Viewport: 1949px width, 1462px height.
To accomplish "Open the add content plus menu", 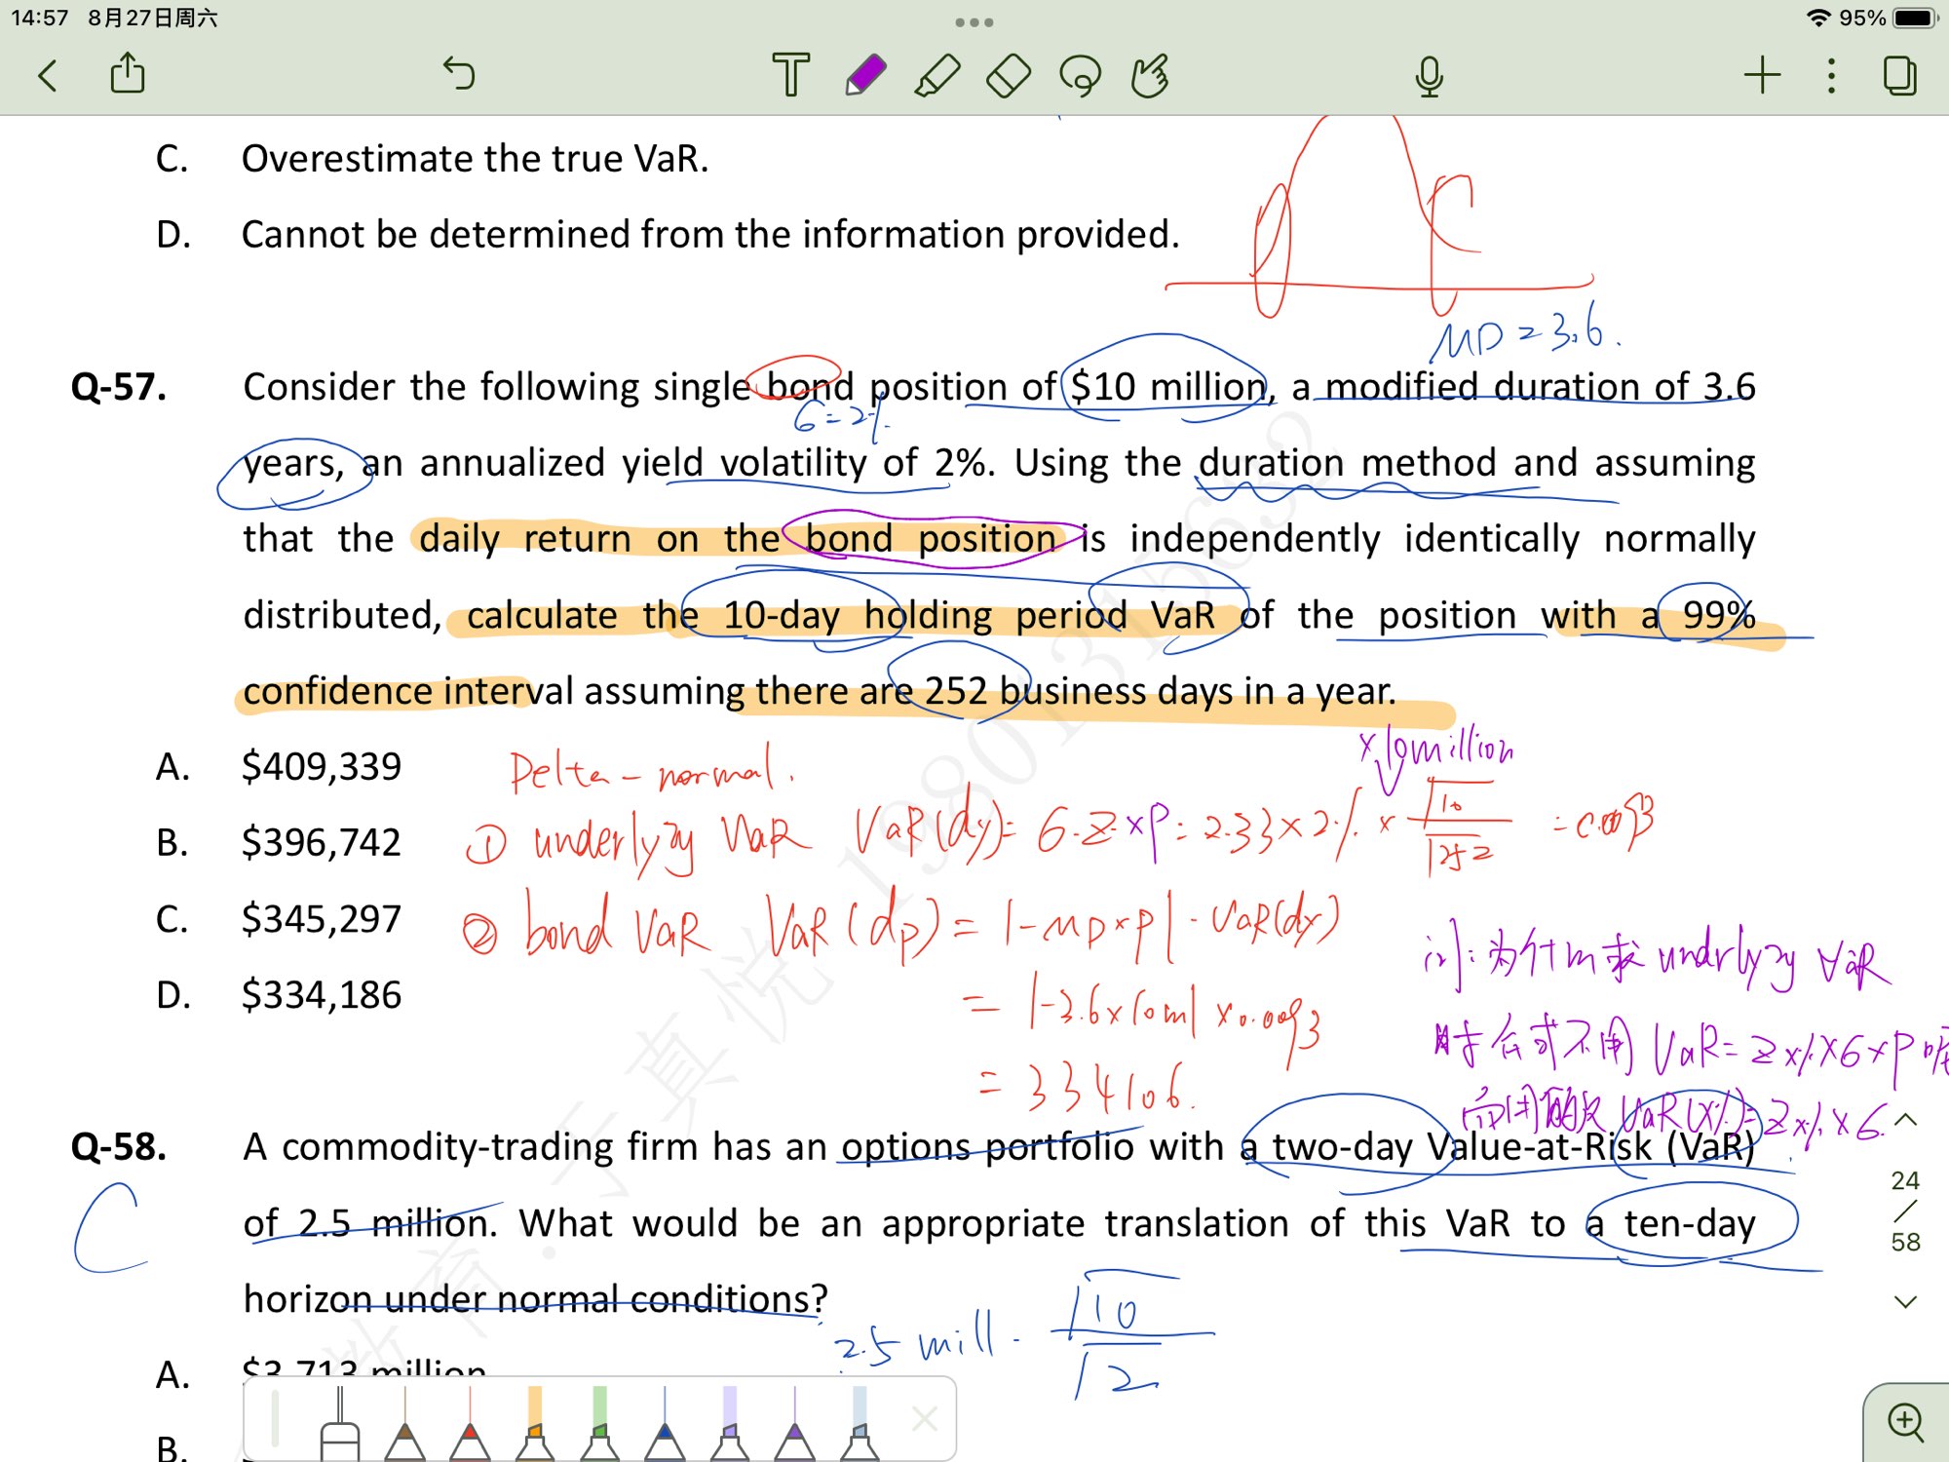I will pos(1762,75).
